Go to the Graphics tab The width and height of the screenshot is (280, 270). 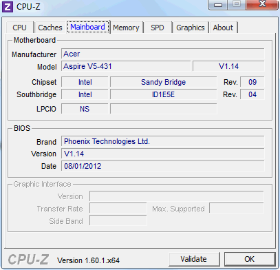(x=191, y=28)
